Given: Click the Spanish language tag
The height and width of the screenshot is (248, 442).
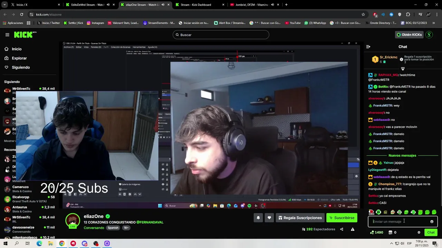Looking at the screenshot, I should click(x=113, y=228).
